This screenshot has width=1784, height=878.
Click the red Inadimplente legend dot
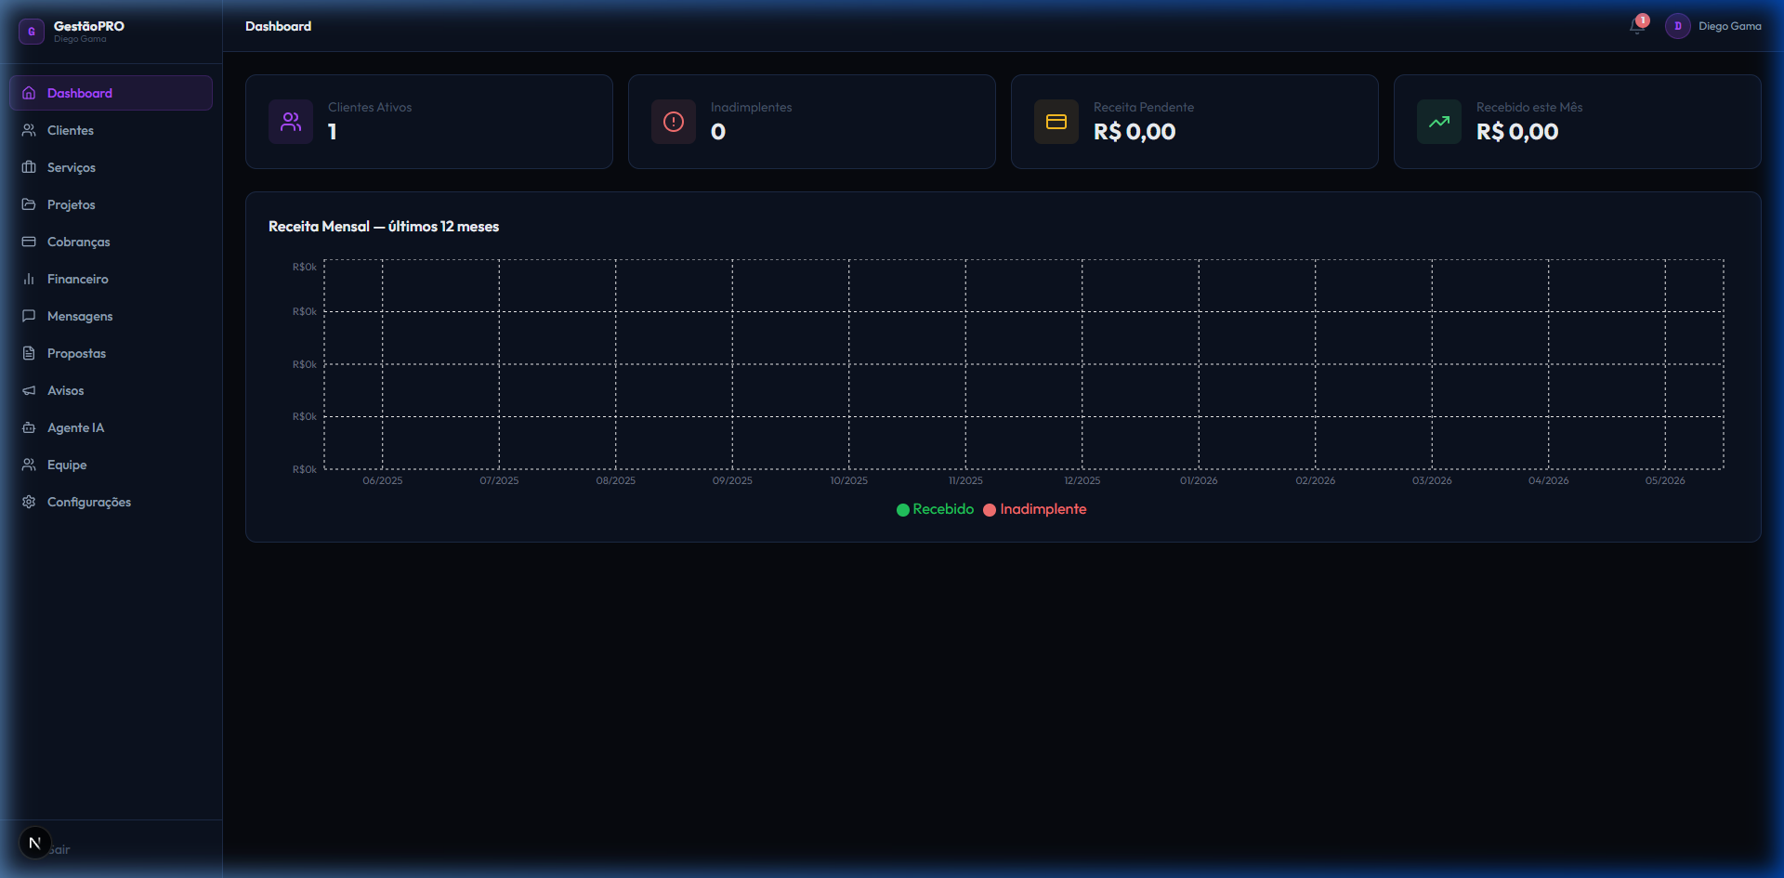click(x=990, y=510)
